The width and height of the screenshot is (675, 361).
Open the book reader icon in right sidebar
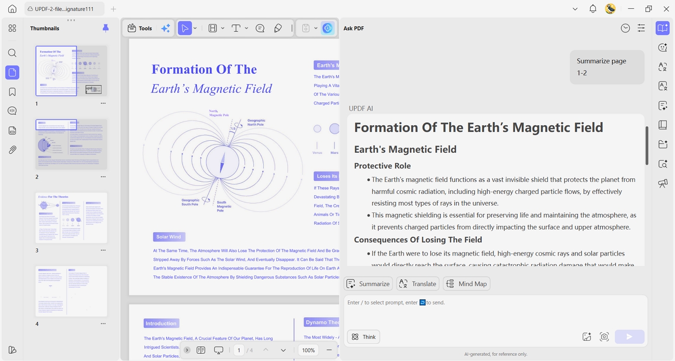663,125
